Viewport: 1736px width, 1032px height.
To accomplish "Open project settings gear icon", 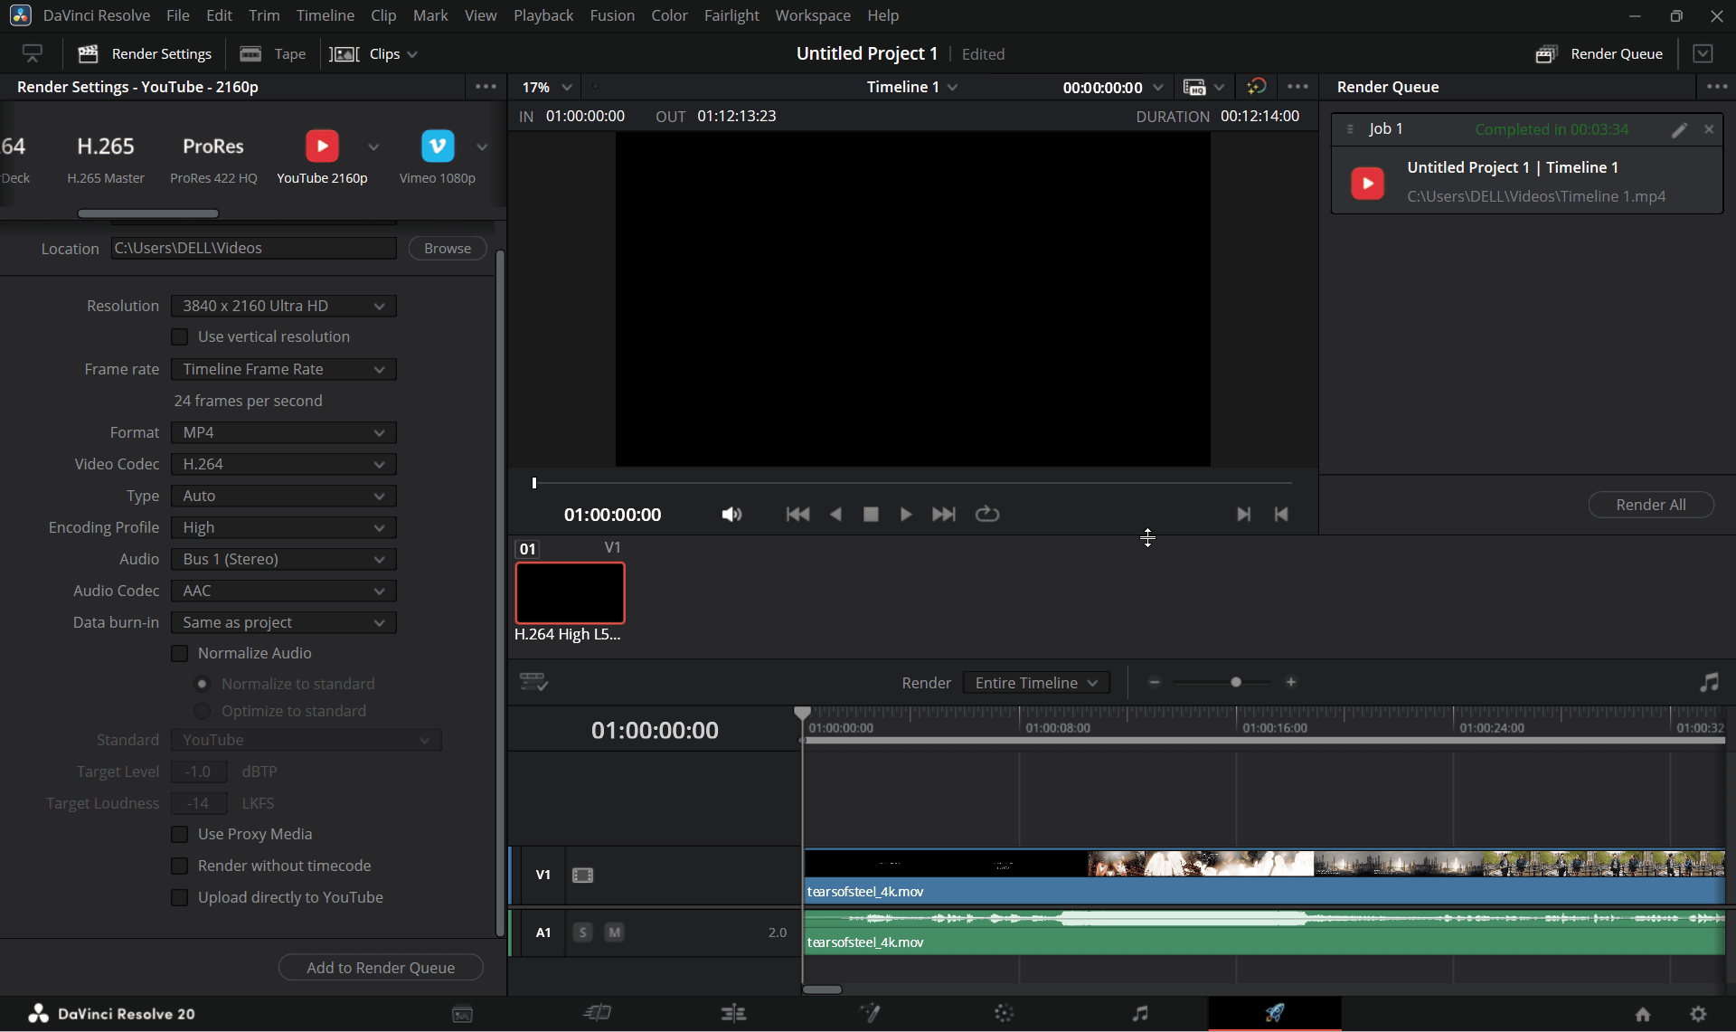I will coord(1698,1014).
